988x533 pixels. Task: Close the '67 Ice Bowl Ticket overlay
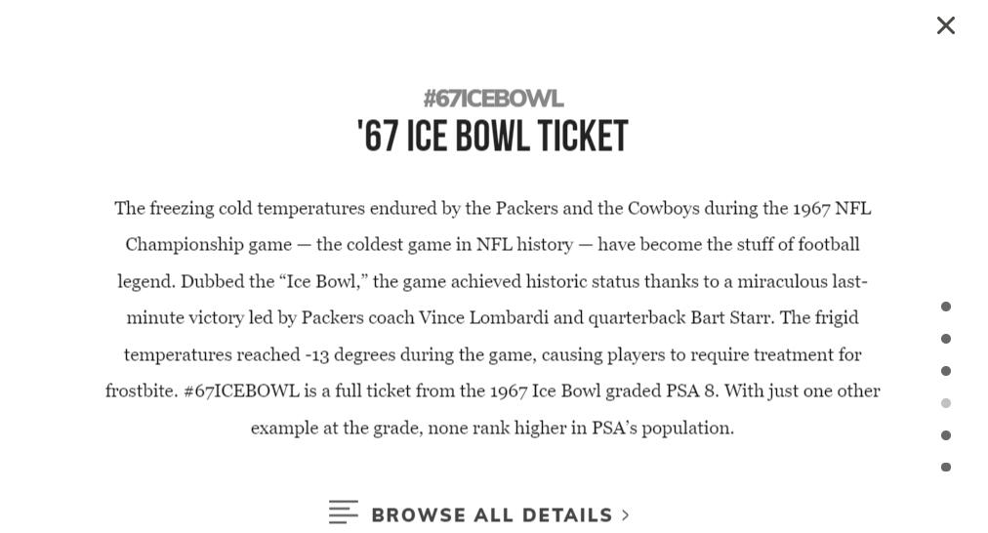coord(945,25)
